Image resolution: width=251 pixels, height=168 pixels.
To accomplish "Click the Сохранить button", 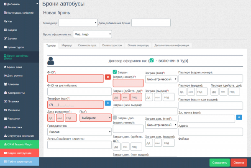I will [220, 163].
